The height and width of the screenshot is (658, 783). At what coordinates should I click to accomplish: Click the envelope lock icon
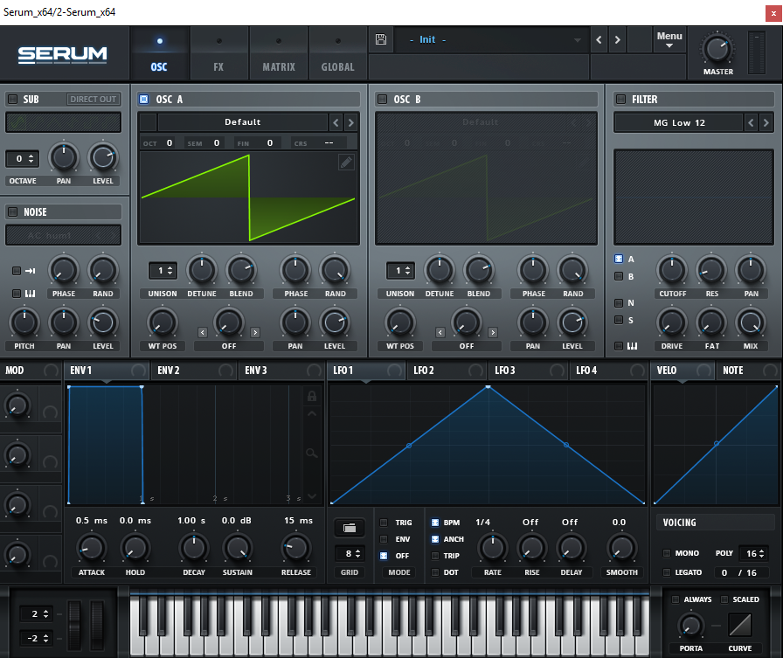tap(312, 397)
